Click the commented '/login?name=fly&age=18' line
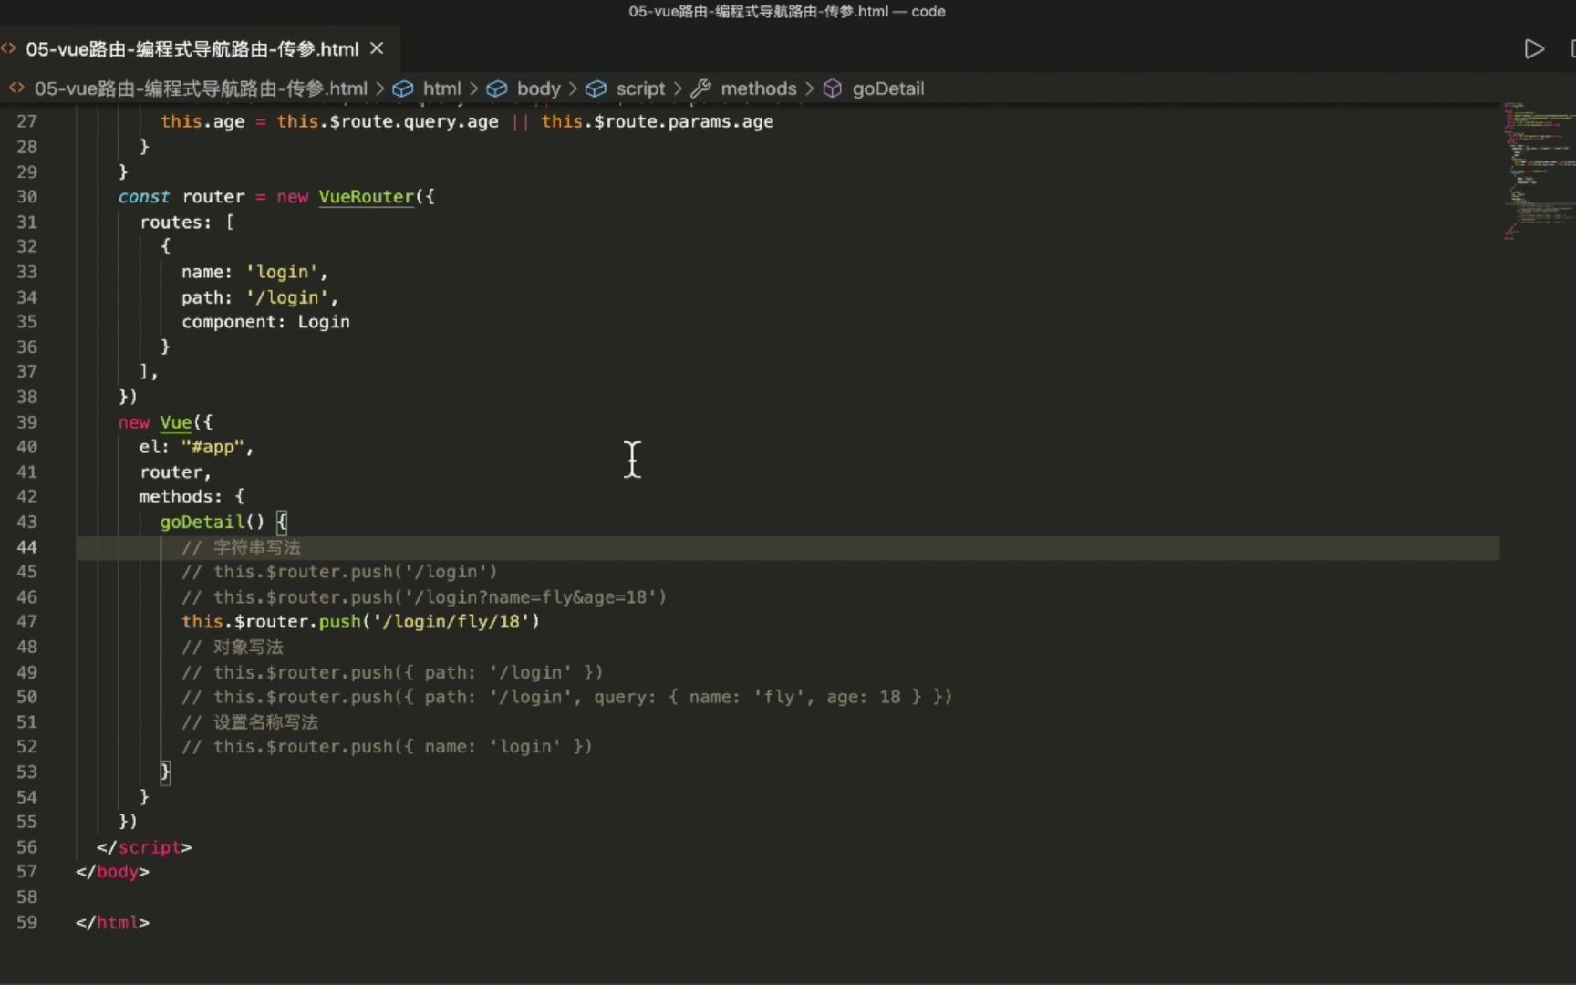This screenshot has height=985, width=1576. pos(424,597)
